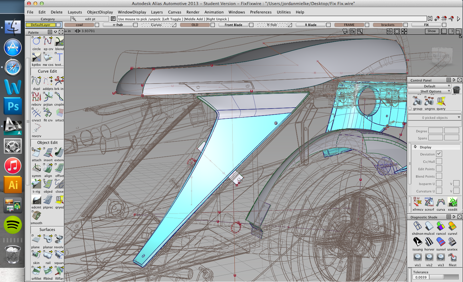Enable the Cv/Hull display checkbox
Screen dimensions: 463x282
439,161
